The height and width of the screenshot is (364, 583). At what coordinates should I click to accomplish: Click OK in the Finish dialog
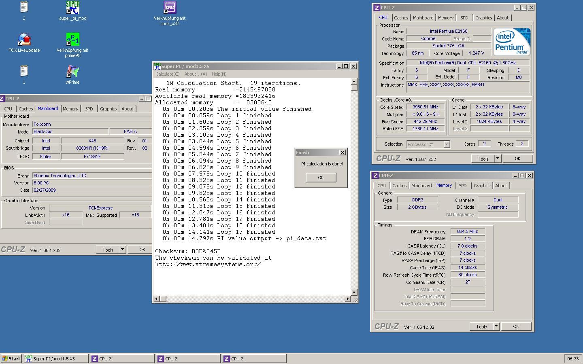321,178
